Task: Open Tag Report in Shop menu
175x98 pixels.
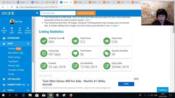Action: click(x=13, y=62)
